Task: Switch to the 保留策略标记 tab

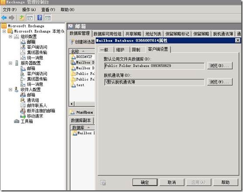Action: point(177,34)
